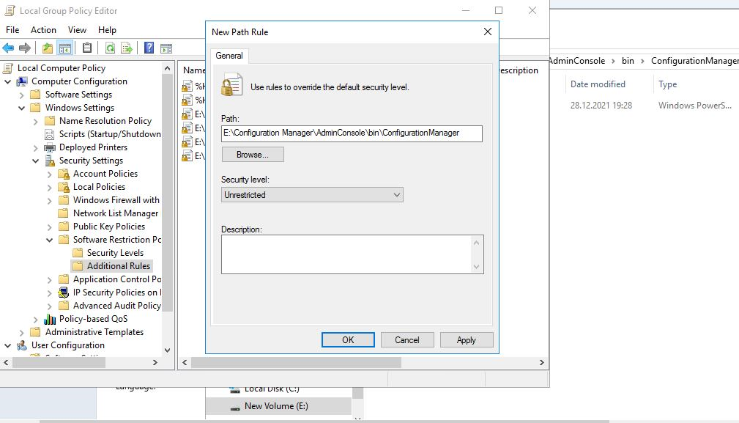Viewport: 739px width, 423px height.
Task: Click the New Volume (E:) drive icon
Action: pyautogui.click(x=234, y=406)
